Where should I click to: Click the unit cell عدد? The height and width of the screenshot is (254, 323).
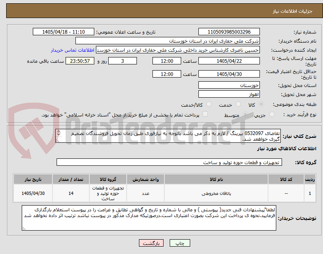(x=146, y=193)
